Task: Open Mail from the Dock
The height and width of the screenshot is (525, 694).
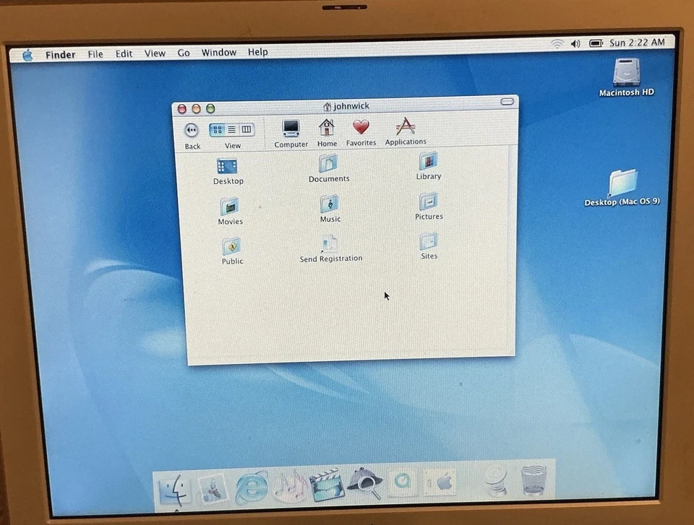Action: [213, 485]
